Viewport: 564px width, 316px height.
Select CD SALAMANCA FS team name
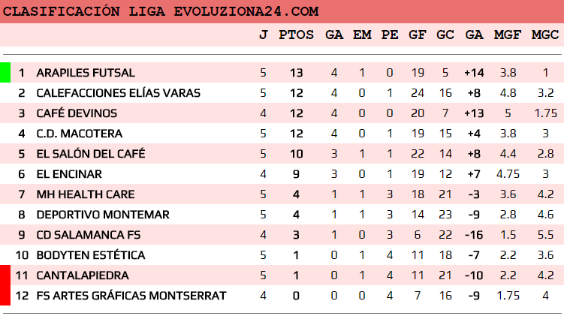pos(88,235)
